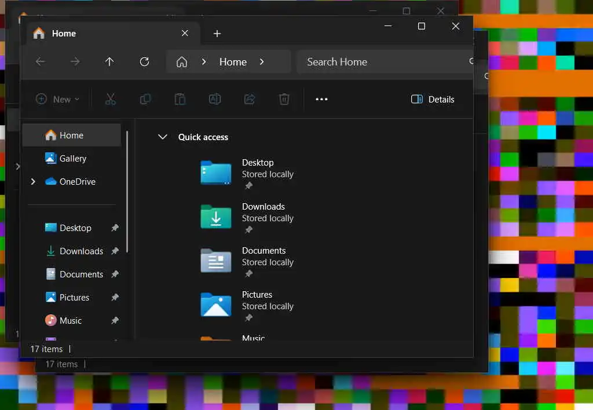The image size is (593, 410).
Task: Collapse the Quick access section
Action: pyautogui.click(x=163, y=137)
